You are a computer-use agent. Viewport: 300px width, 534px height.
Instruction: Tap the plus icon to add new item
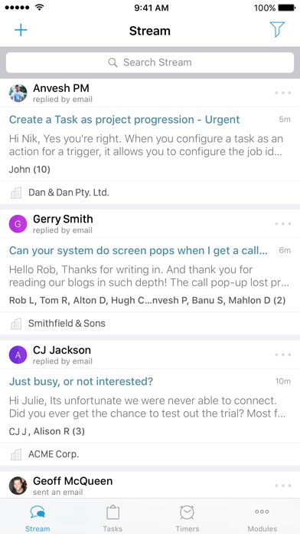pos(21,30)
